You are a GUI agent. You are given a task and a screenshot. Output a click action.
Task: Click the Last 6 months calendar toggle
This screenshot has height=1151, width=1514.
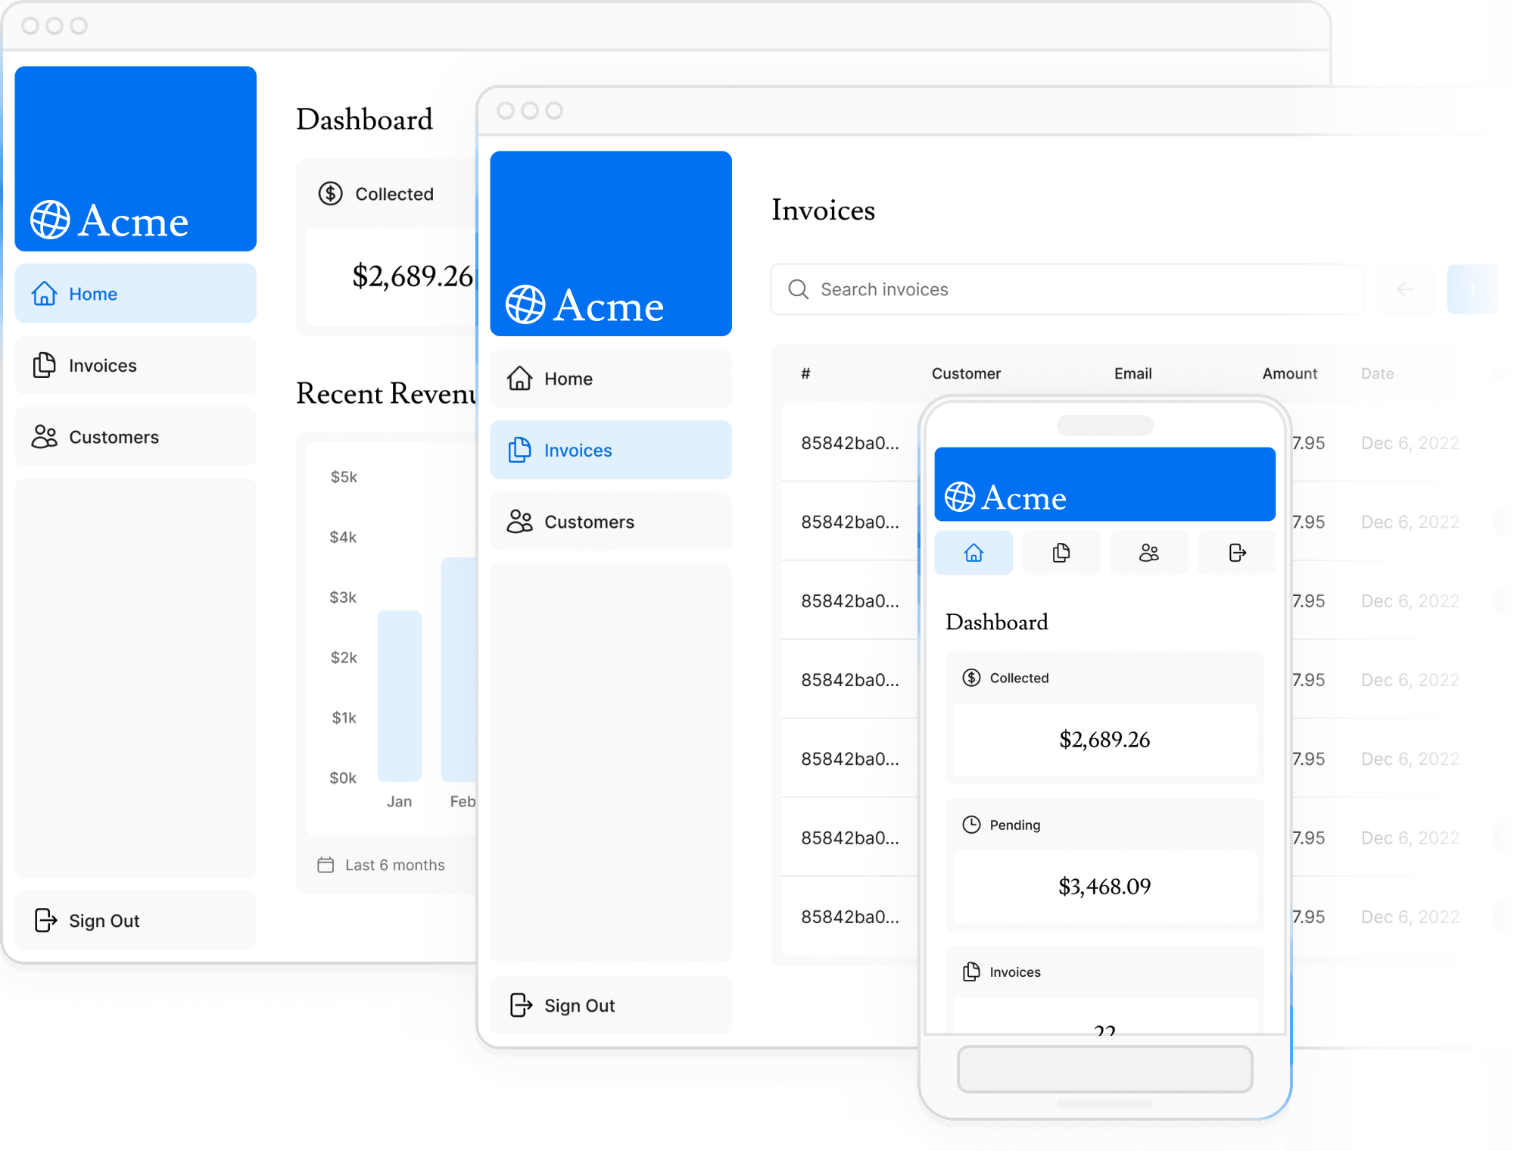coord(379,863)
